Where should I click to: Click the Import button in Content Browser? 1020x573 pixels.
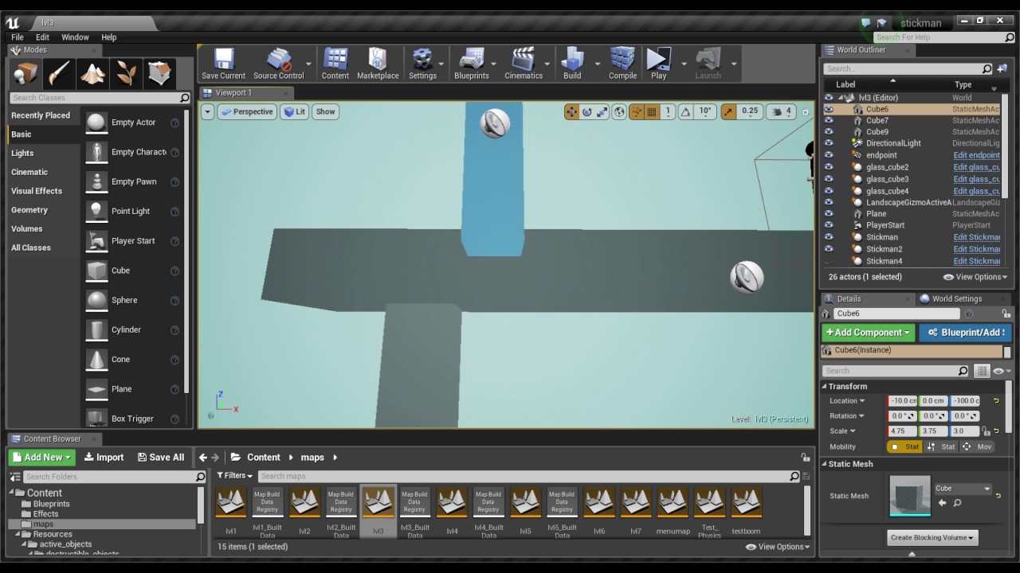104,458
